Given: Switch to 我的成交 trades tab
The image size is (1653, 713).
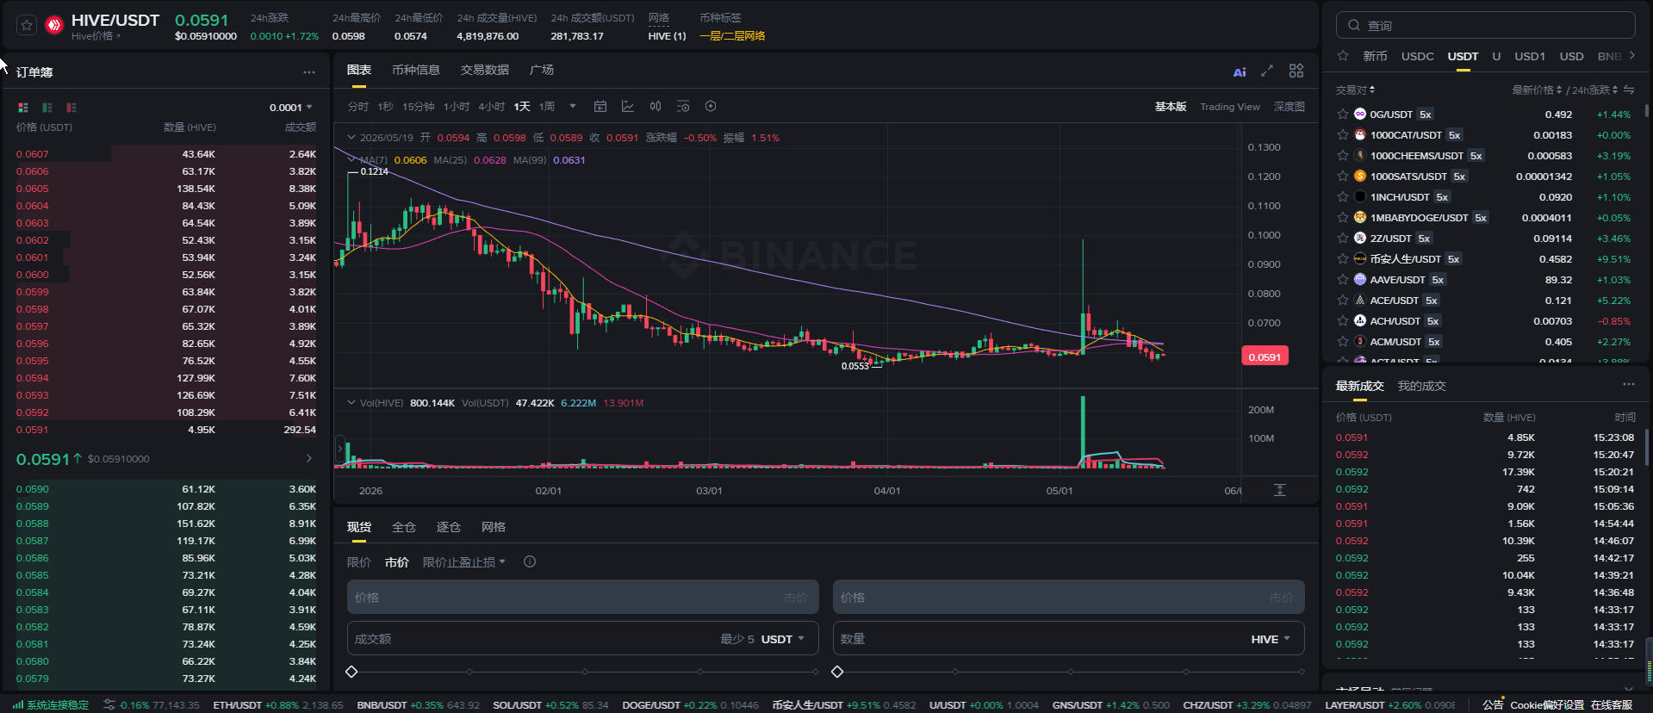Looking at the screenshot, I should point(1422,386).
